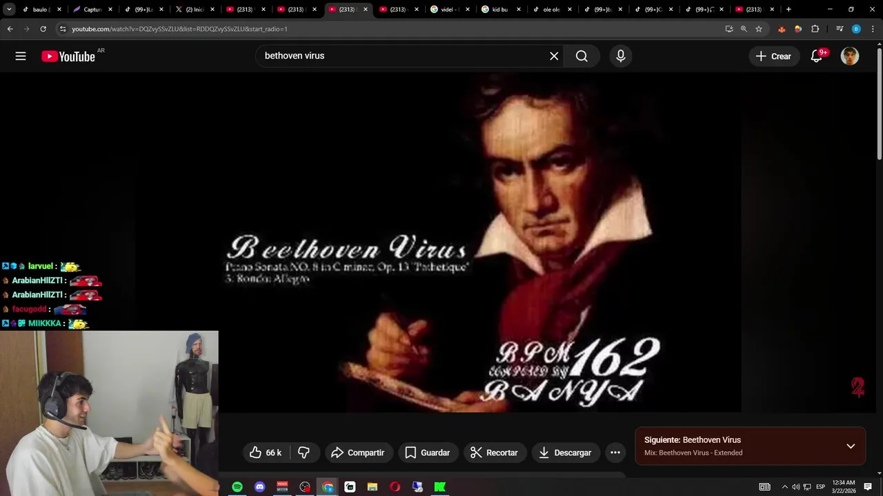
Task: Open File Explorer from the taskbar
Action: [373, 487]
